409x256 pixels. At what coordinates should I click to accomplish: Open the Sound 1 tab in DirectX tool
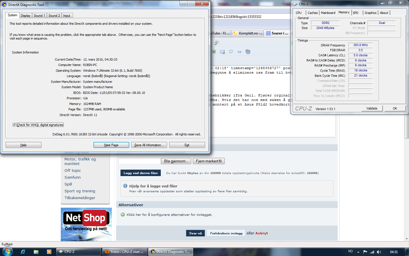point(39,16)
